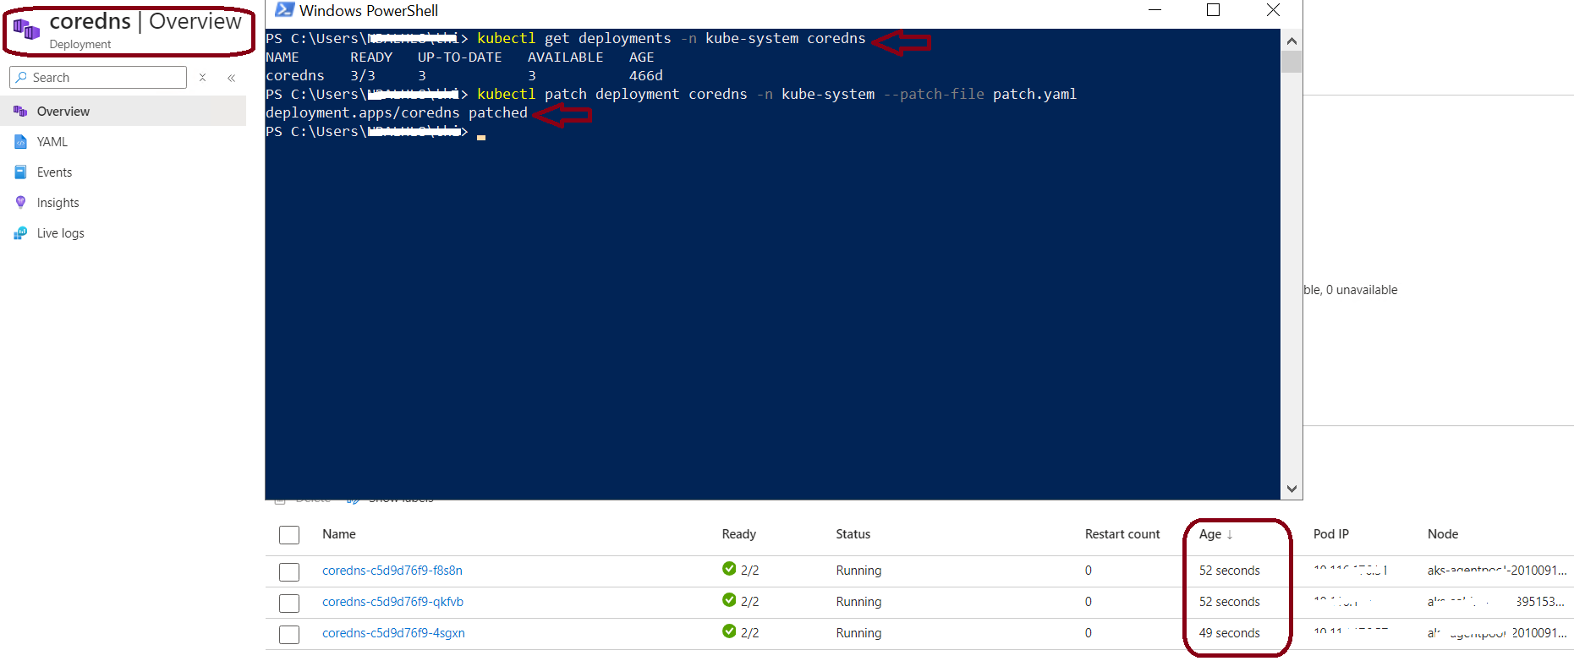Click the Overview icon in sidebar
The height and width of the screenshot is (672, 1574).
point(20,112)
